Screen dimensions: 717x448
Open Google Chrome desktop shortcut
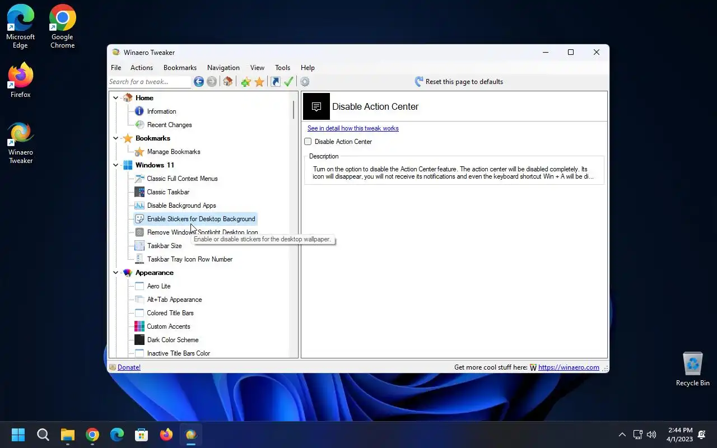(63, 27)
